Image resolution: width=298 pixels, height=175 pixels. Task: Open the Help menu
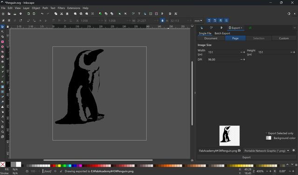(x=86, y=8)
